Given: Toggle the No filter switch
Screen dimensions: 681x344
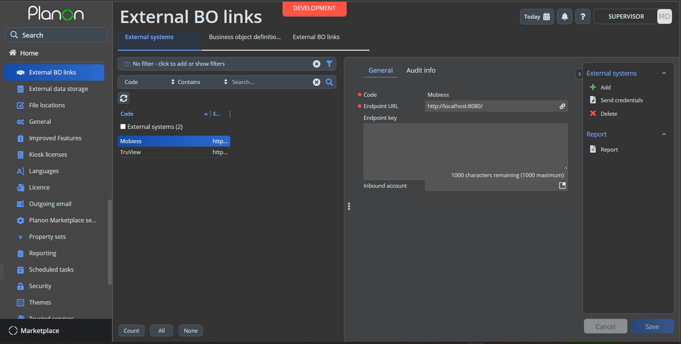Looking at the screenshot, I should [x=127, y=64].
